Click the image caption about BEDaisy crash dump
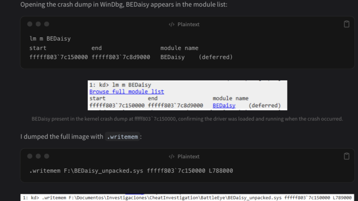358x201 pixels. [x=187, y=119]
